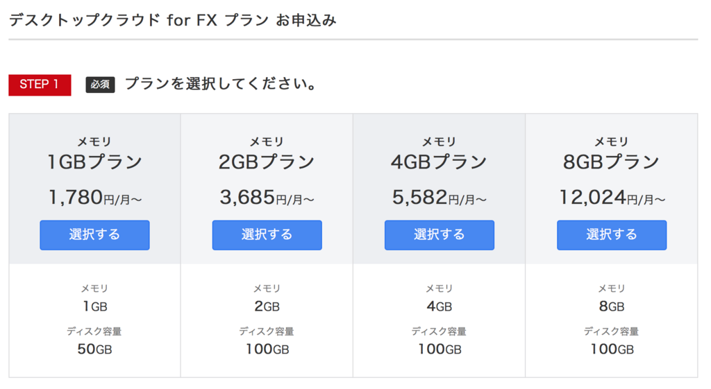Click the デスクトップクラウド for FX page heading
The width and height of the screenshot is (711, 389).
[172, 20]
